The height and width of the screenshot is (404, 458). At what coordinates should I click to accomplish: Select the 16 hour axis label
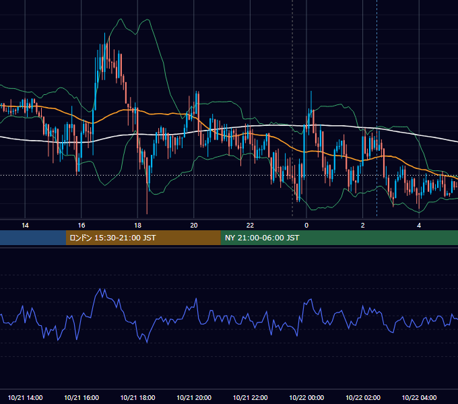pyautogui.click(x=81, y=226)
